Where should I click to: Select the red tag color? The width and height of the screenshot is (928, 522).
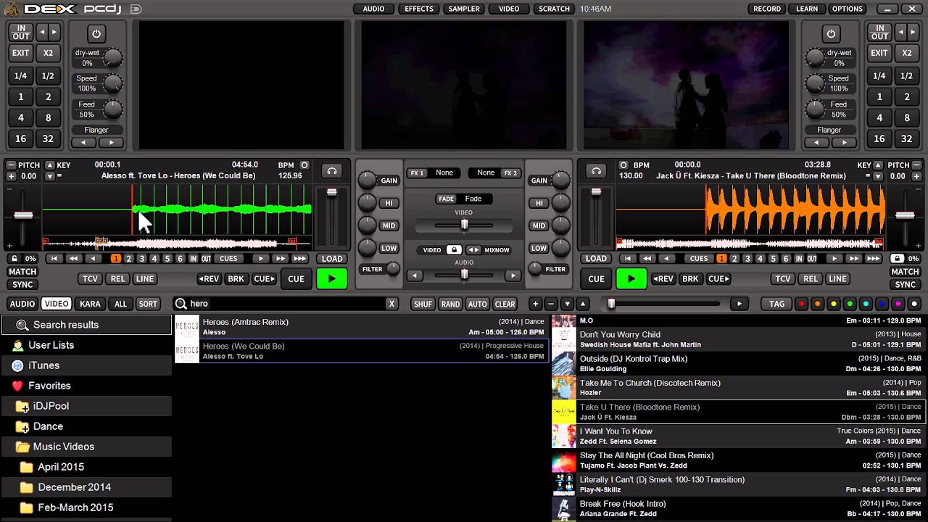tap(802, 304)
